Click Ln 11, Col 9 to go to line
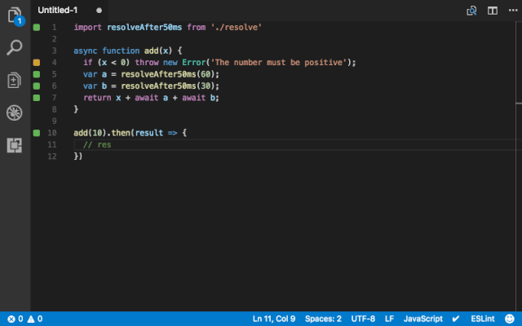522x326 pixels. (x=274, y=319)
